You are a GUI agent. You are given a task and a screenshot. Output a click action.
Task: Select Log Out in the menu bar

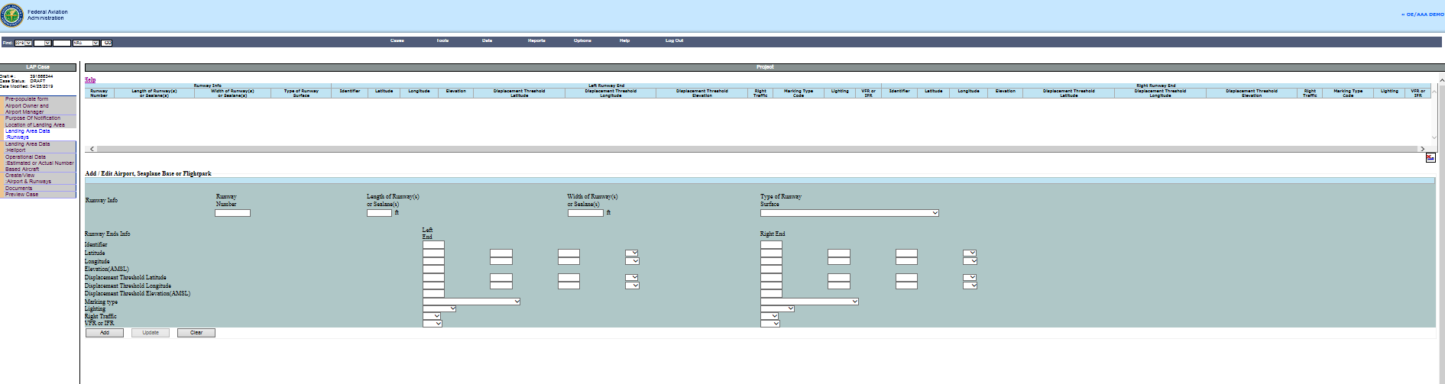tap(674, 40)
